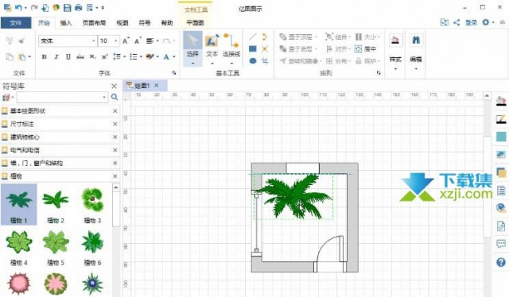Click the Print icon in quick access toolbar
This screenshot has width=509, height=297.
coord(78,7)
